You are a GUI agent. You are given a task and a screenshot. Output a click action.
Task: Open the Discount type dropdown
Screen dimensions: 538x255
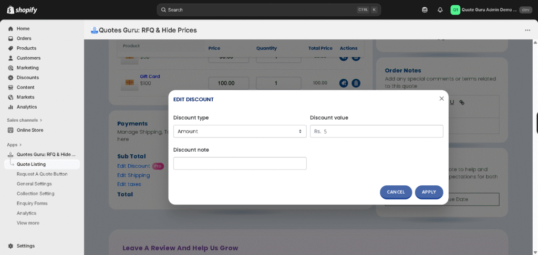tap(240, 131)
